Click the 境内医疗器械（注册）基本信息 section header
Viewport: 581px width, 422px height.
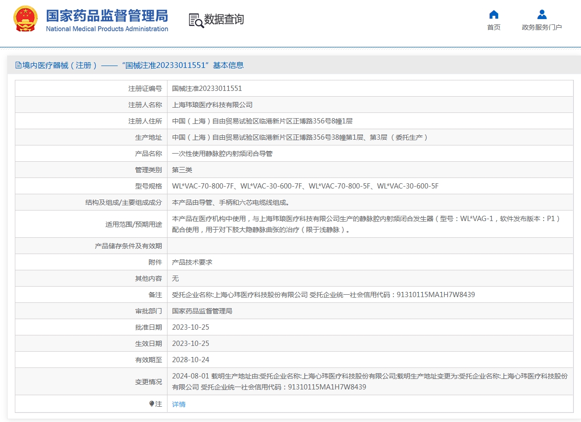tap(130, 65)
